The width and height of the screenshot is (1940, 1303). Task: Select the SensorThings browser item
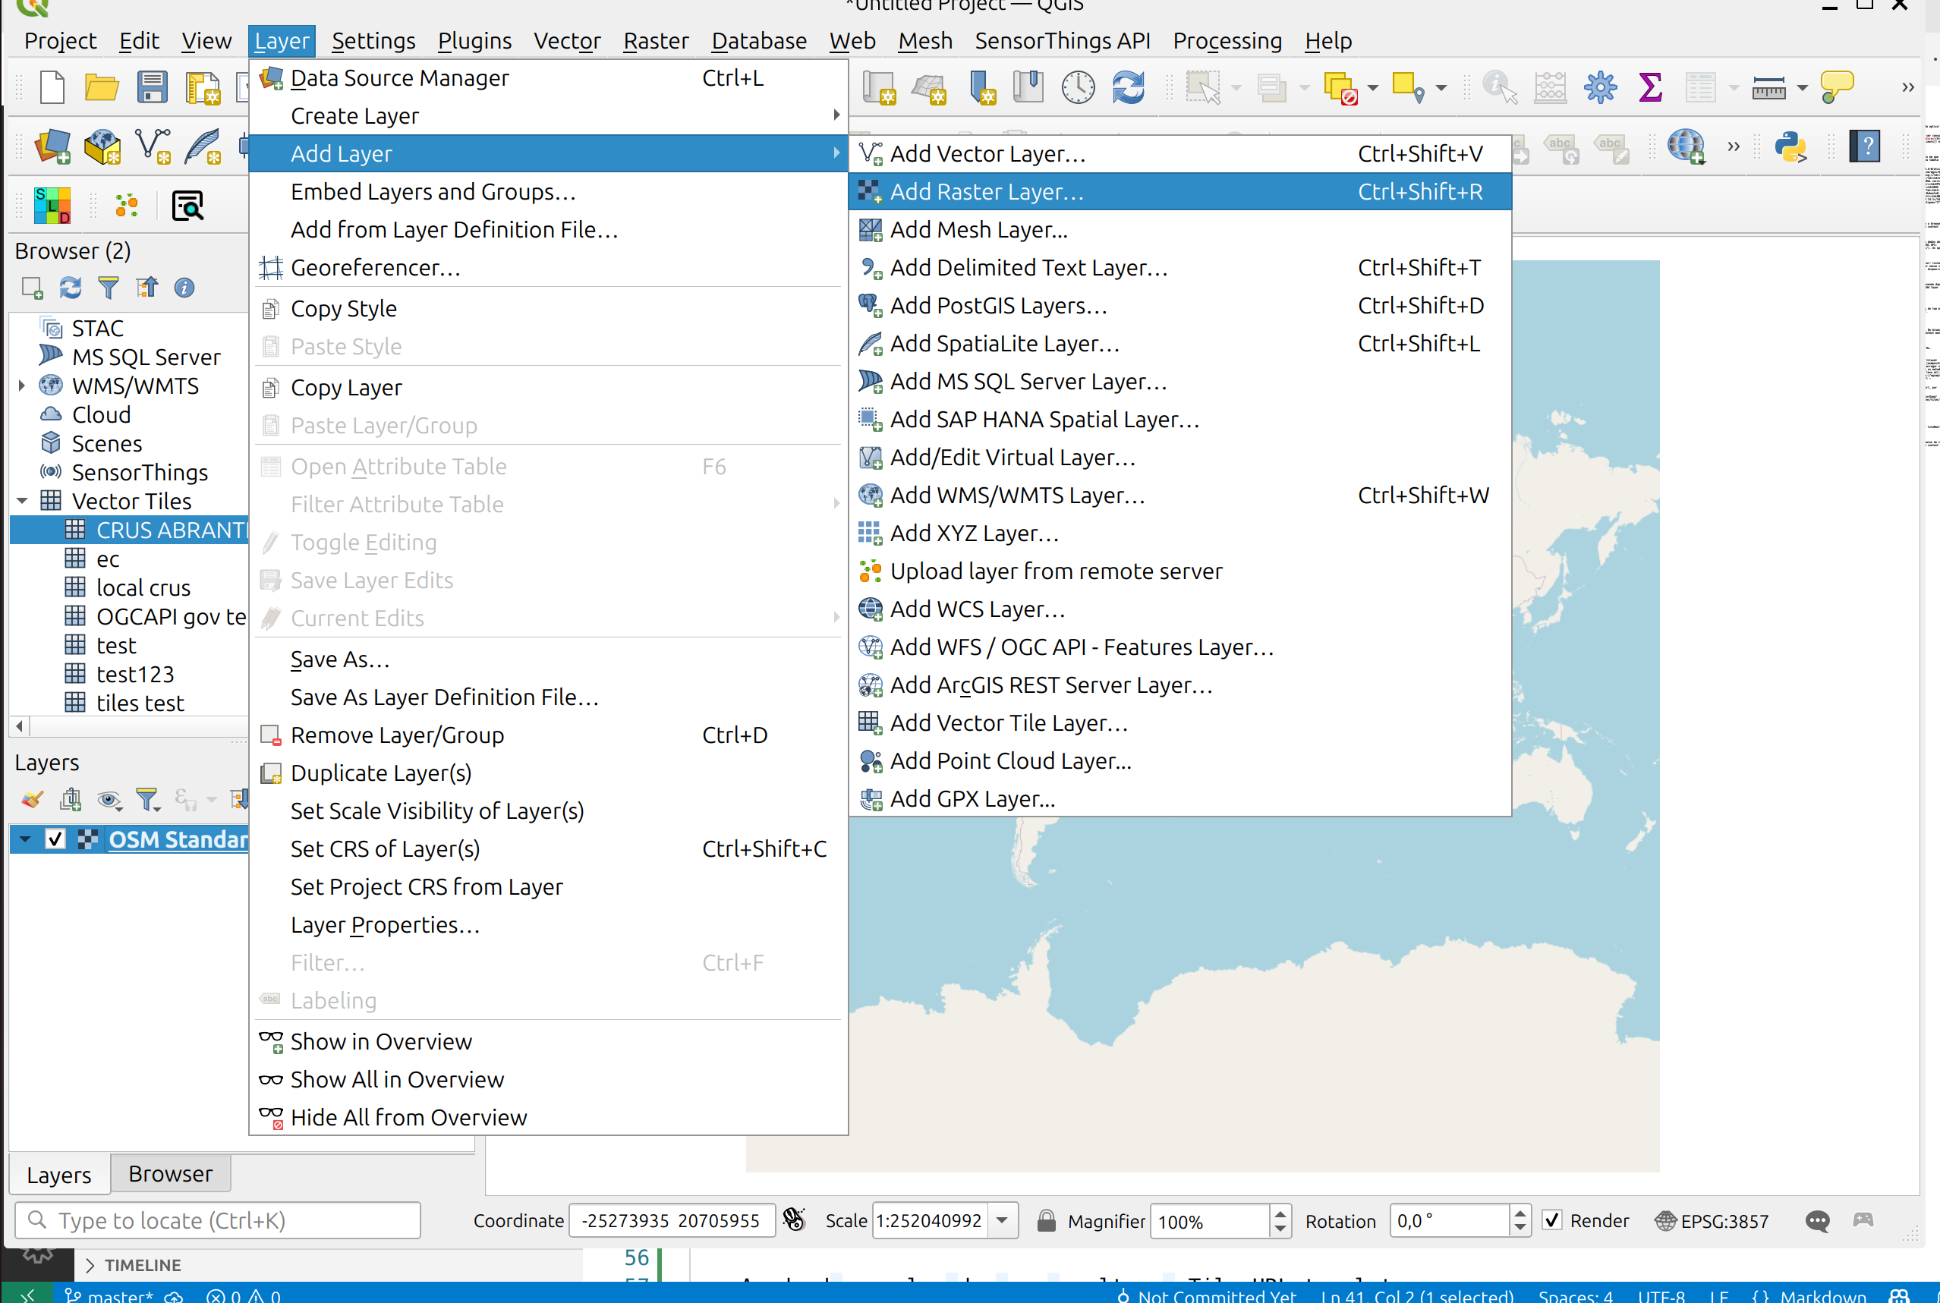click(x=140, y=472)
